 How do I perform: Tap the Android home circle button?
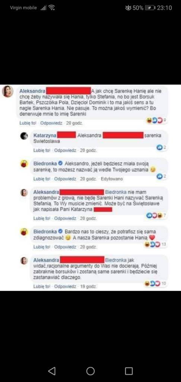pyautogui.click(x=90, y=371)
